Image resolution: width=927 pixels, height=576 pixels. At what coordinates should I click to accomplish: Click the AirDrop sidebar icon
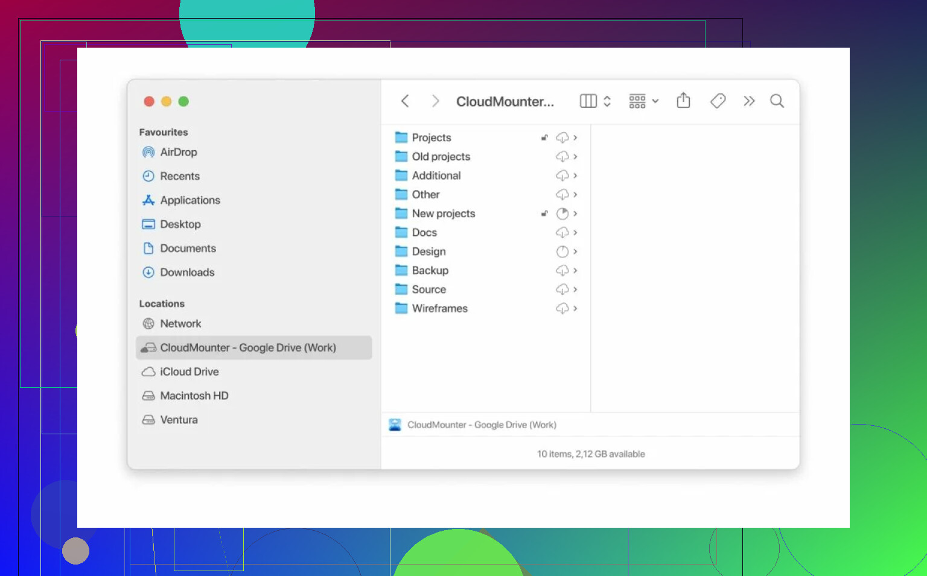pos(148,152)
